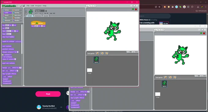The height and width of the screenshot is (112, 208).
Task: Get a surprise sprite in front window
Action: [x=107, y=53]
